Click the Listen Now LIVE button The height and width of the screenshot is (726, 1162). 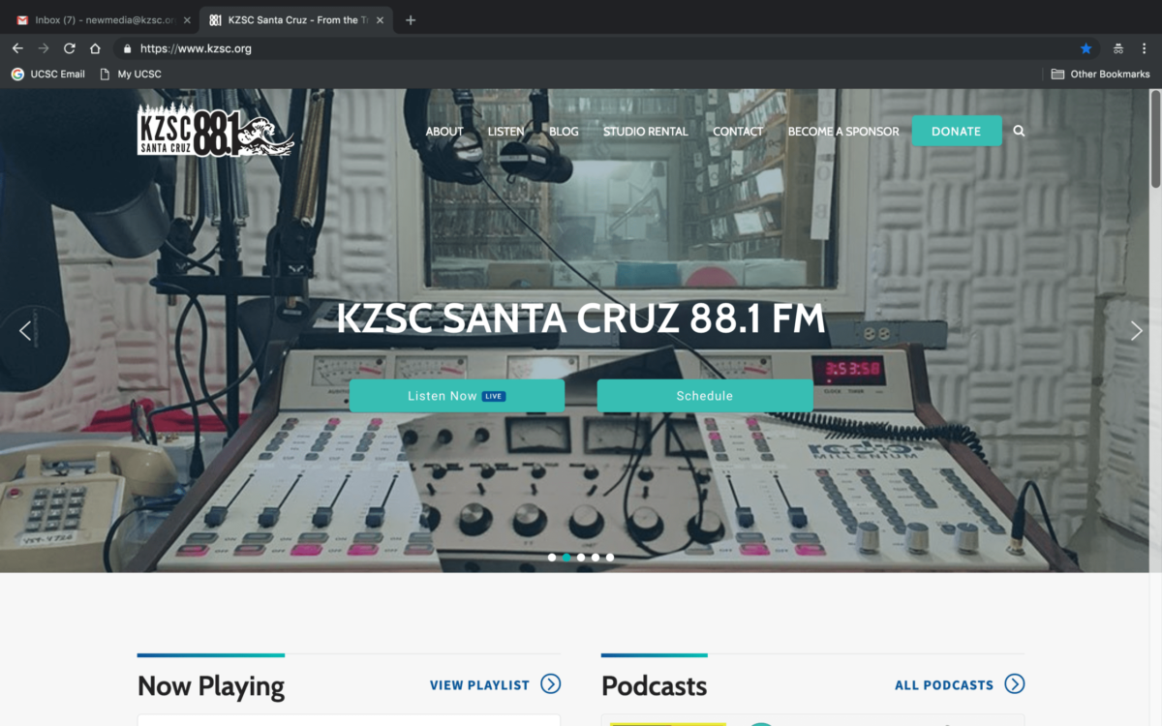pyautogui.click(x=457, y=395)
